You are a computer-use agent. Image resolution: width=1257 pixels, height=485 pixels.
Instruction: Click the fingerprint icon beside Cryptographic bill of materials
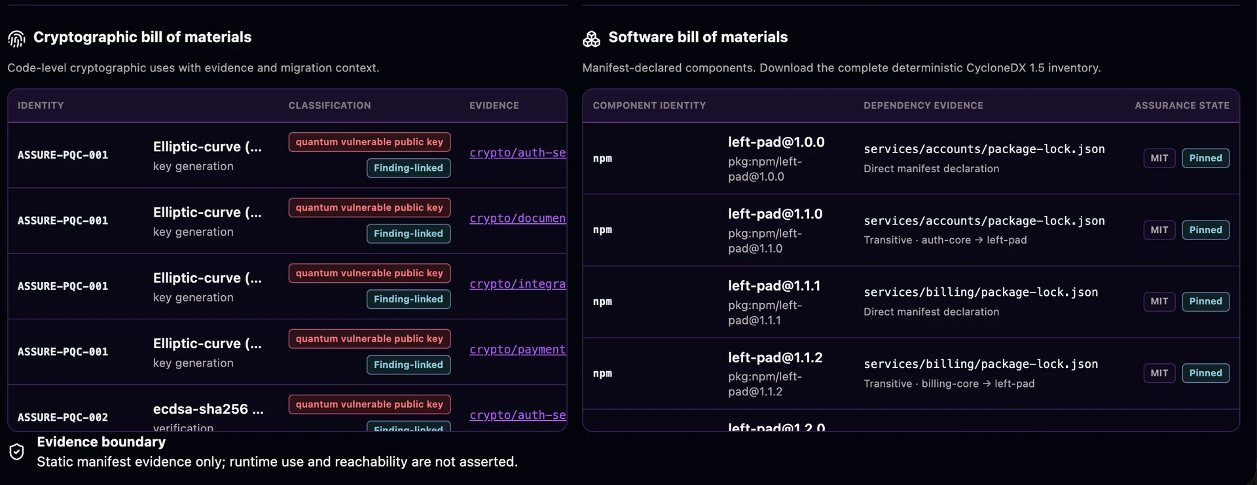pyautogui.click(x=16, y=39)
